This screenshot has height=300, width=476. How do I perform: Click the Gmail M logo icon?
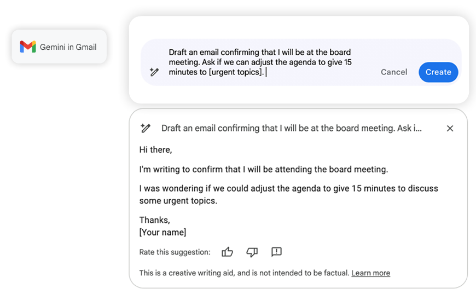tap(28, 47)
